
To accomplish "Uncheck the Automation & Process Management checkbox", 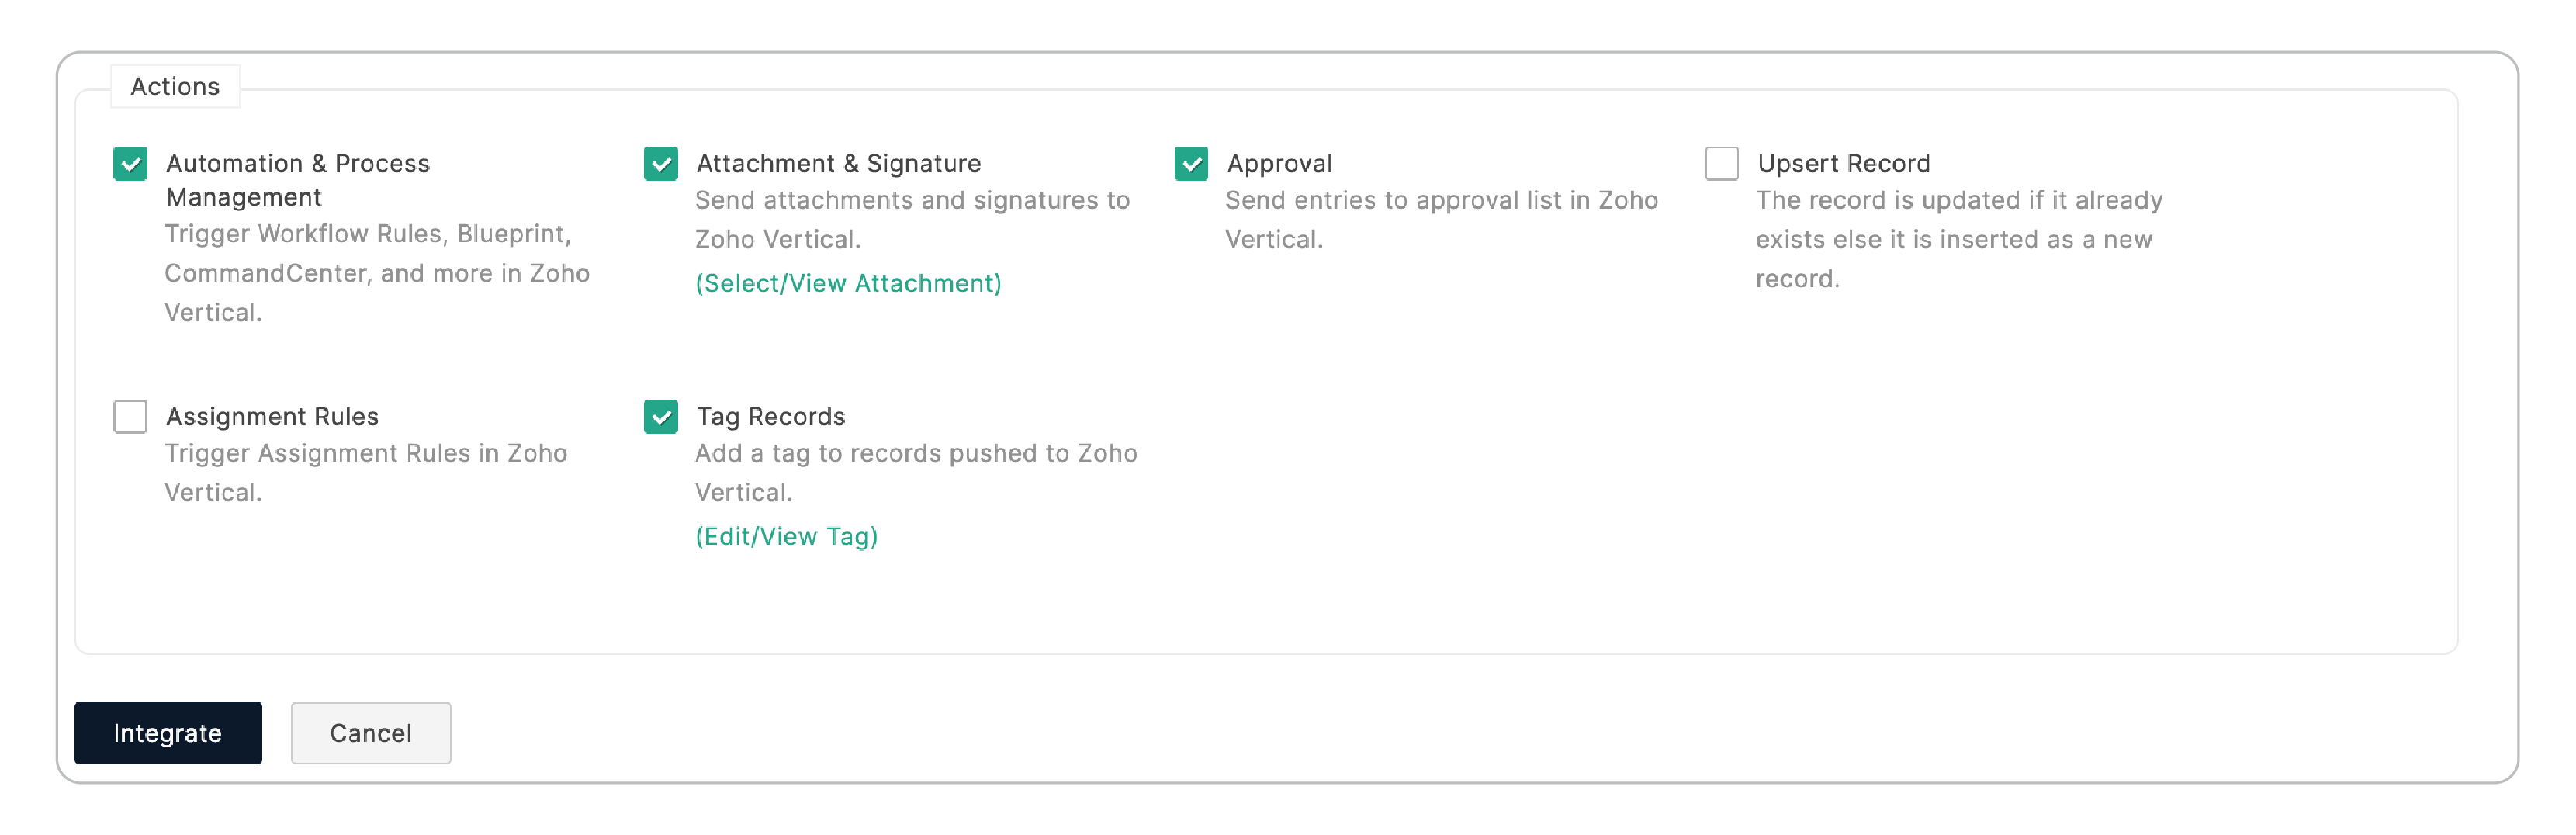I will coord(130,163).
